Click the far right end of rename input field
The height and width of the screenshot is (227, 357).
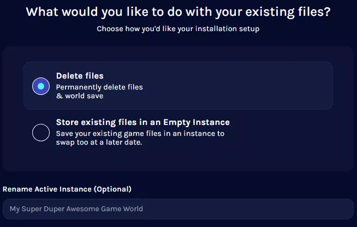tap(342, 209)
